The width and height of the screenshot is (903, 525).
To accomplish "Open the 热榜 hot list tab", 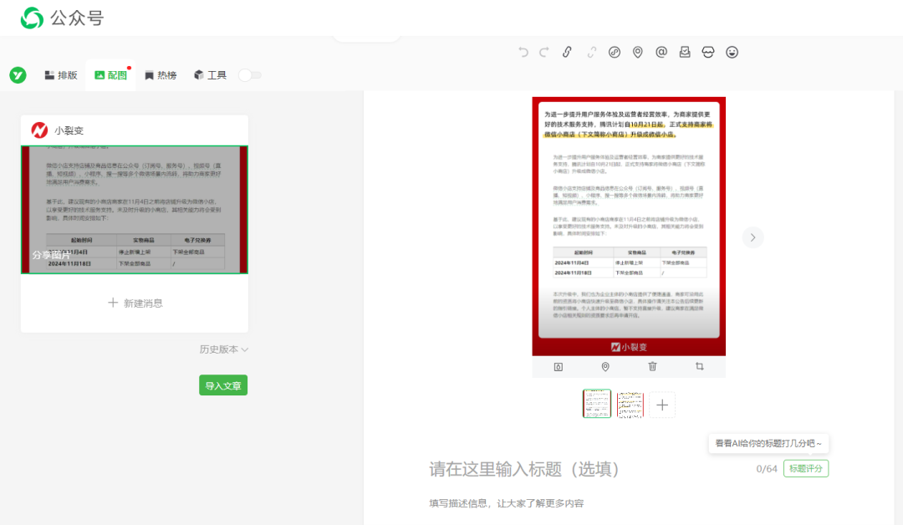I will coord(160,74).
